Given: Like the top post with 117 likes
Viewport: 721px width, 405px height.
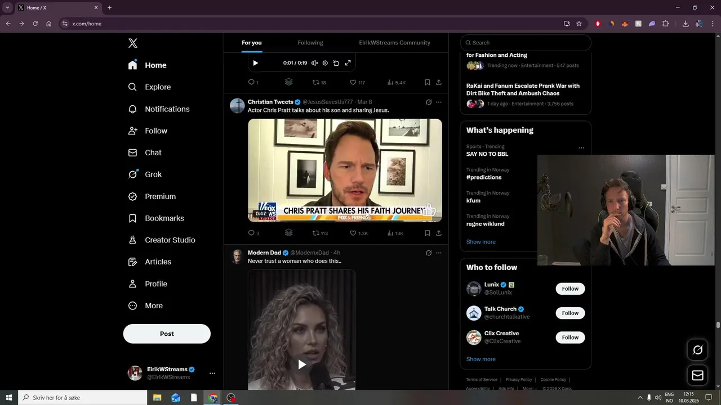Looking at the screenshot, I should point(357,82).
